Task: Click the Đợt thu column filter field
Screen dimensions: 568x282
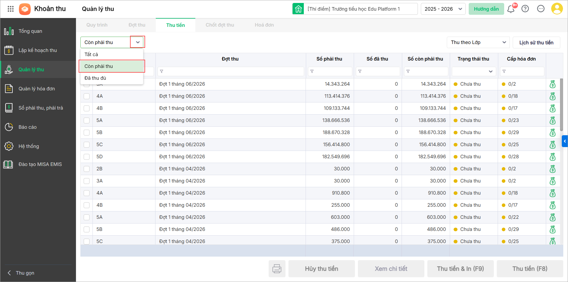Action: [231, 71]
